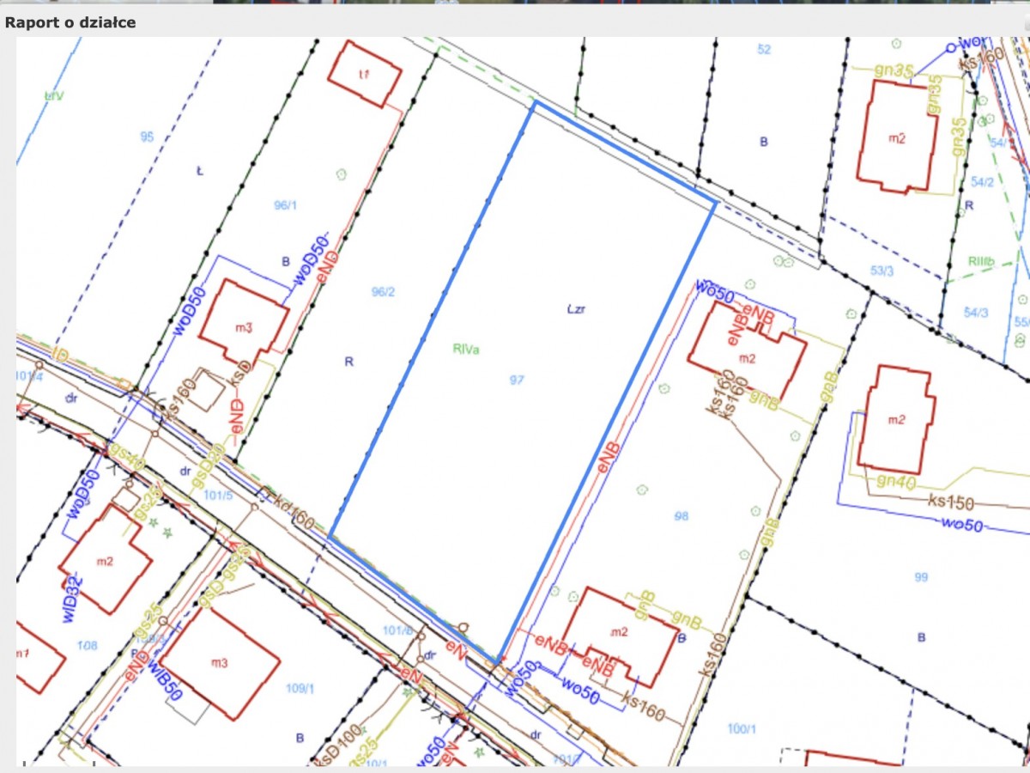Select parcel label 54/2
Screen dimensions: 1030x773
[981, 182]
